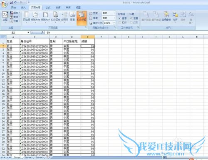Open Sheet Options dialog launcher

point(138,27)
